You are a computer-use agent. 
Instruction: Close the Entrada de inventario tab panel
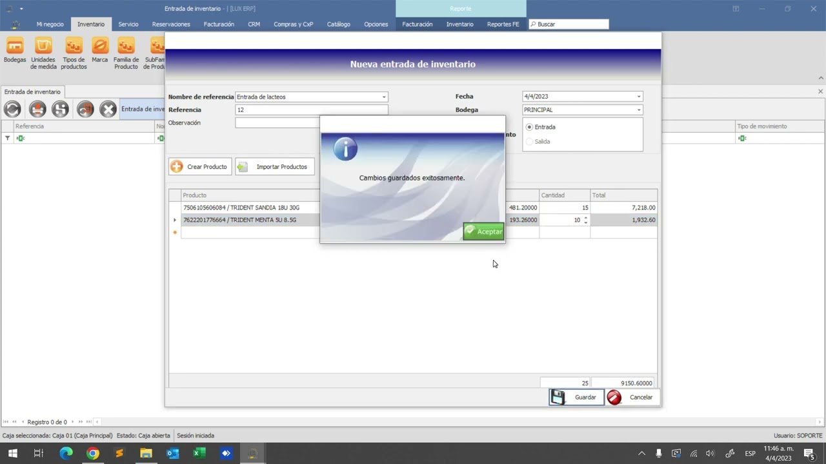click(x=820, y=92)
